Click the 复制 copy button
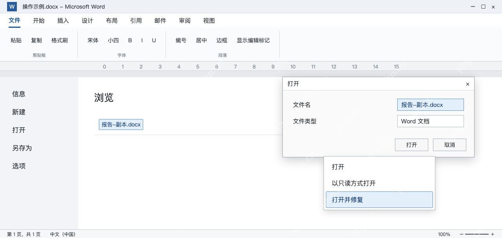This screenshot has height=238, width=502. point(36,40)
